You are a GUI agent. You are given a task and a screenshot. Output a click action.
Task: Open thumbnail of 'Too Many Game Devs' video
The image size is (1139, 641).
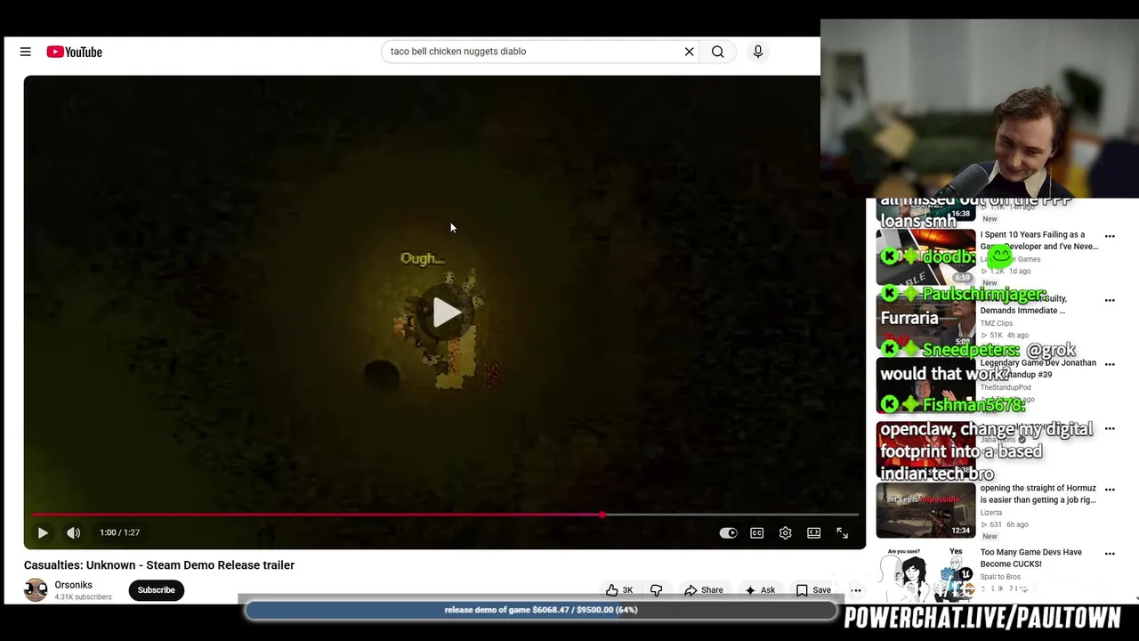coord(925,574)
